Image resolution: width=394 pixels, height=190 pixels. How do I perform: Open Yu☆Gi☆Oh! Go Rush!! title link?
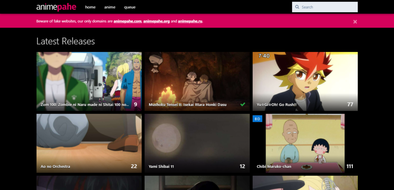(x=277, y=105)
